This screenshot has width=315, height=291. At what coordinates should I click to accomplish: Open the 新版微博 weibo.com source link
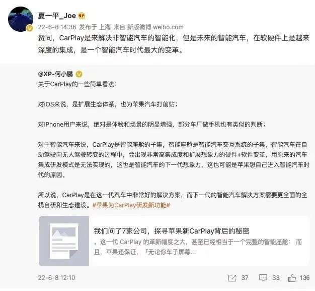pos(155,27)
